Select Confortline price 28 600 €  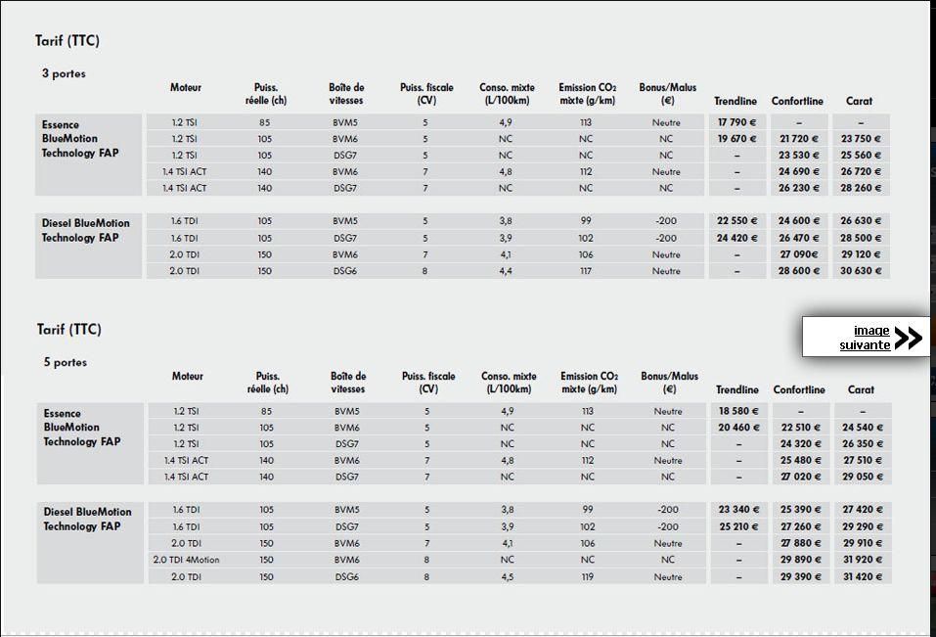799,271
